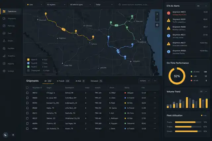
Task: Click the info icon for Shipment #8211
Action: point(169,36)
